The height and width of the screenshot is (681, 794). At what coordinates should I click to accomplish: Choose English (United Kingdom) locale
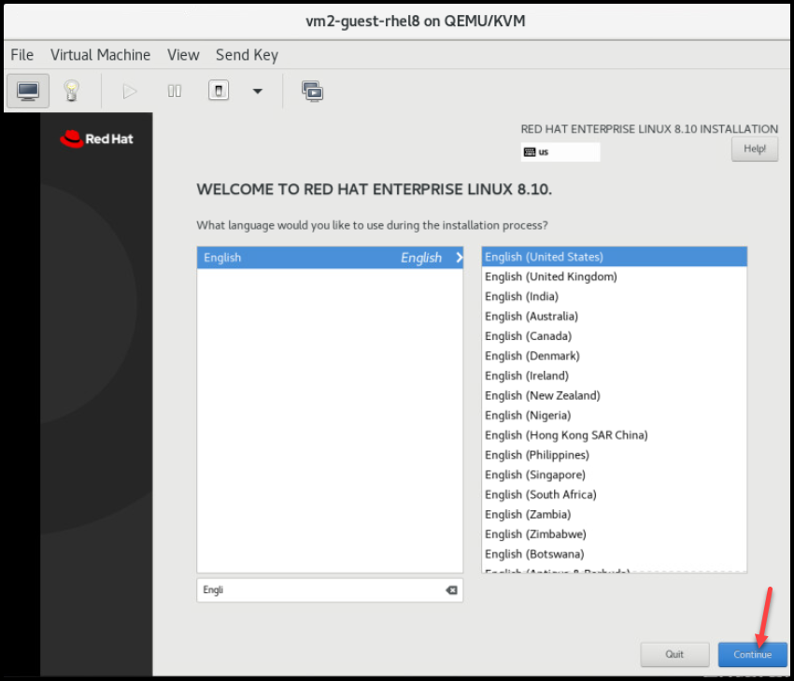550,277
